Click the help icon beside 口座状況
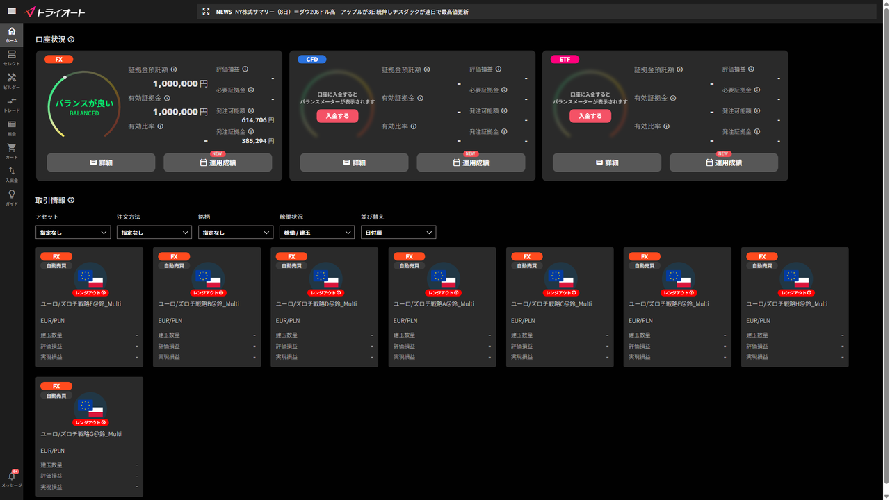This screenshot has height=500, width=890. [71, 40]
